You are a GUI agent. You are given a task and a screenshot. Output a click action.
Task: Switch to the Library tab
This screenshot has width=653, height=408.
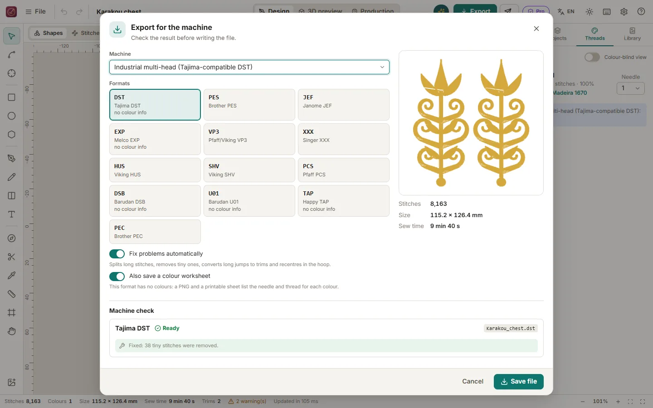pos(632,34)
